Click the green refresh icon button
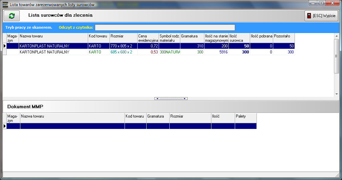Viewport: 342px width, 180px height. click(12, 16)
